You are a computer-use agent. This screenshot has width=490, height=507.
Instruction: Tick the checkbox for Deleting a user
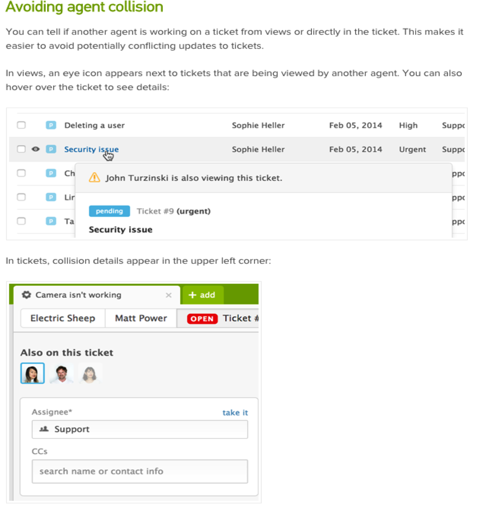21,125
